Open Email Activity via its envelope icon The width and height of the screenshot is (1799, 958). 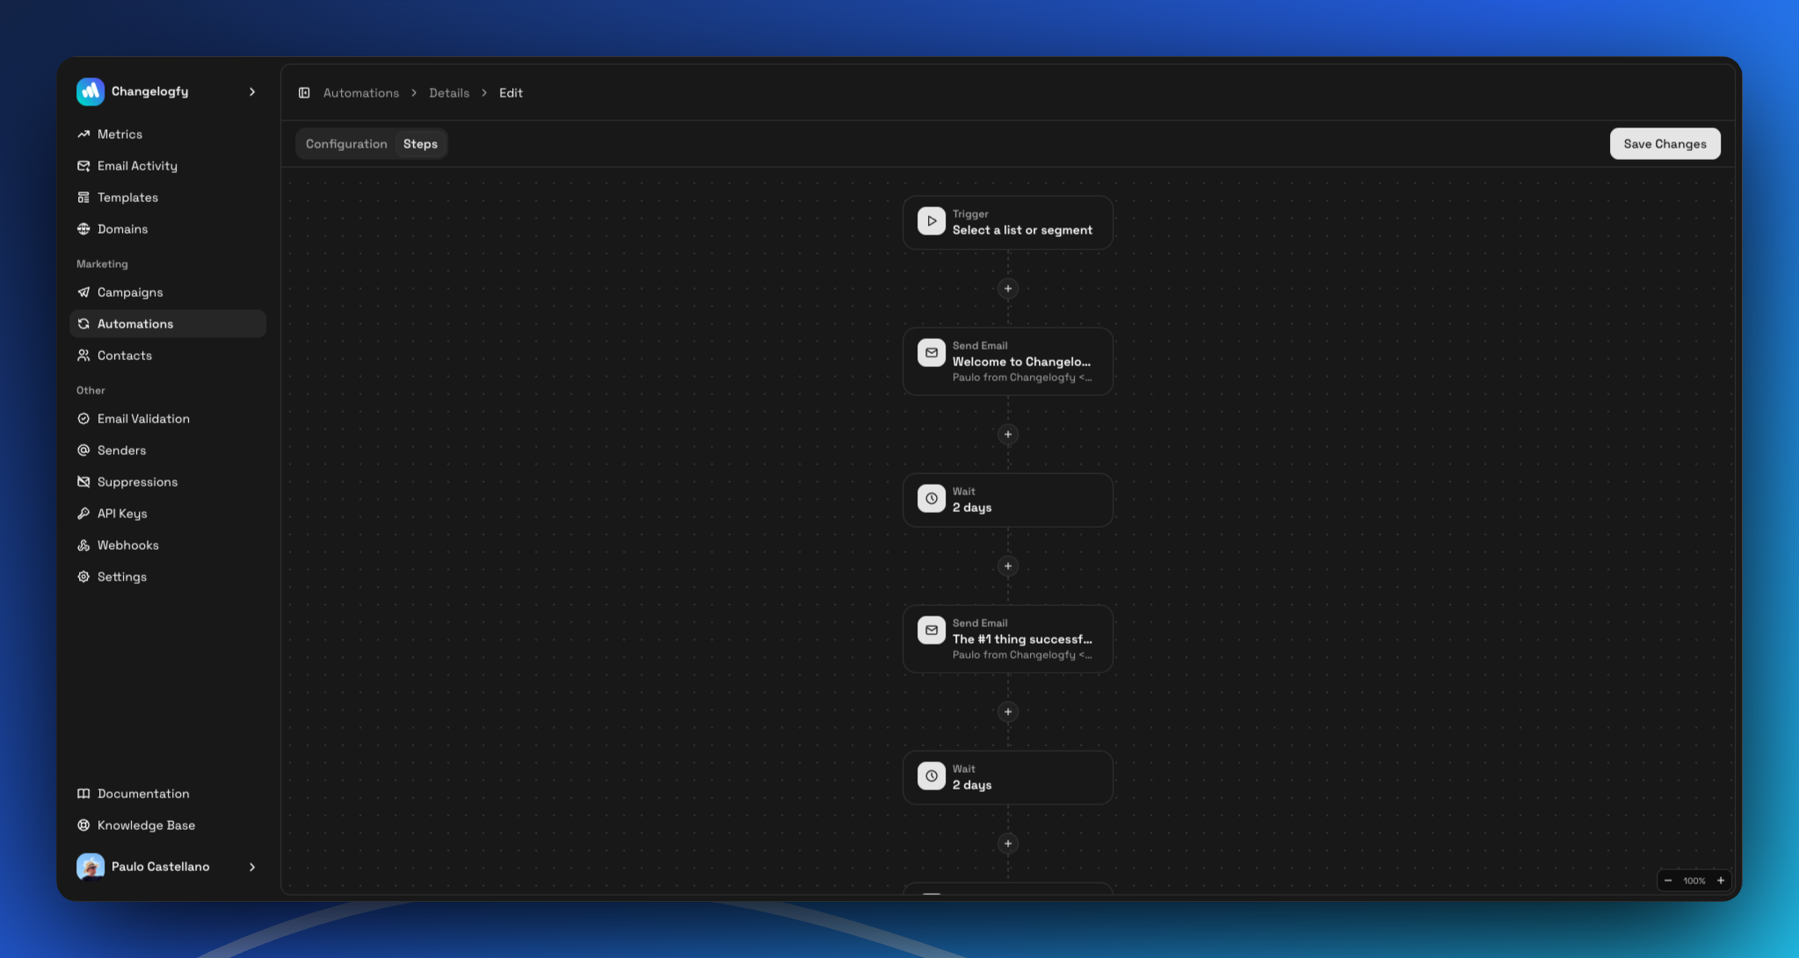(83, 165)
